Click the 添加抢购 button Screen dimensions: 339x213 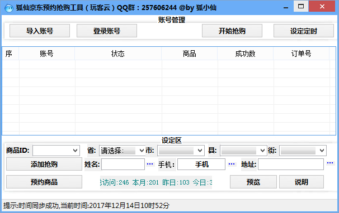click(44, 164)
